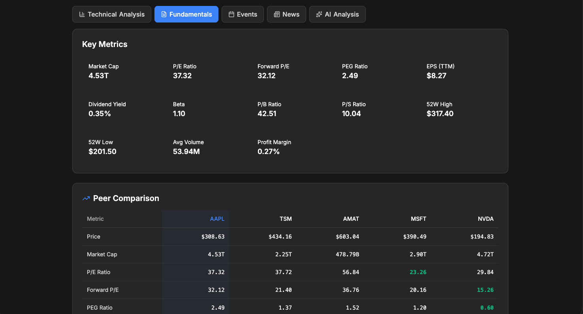Click the EPS (TTM) value $8.27

436,76
